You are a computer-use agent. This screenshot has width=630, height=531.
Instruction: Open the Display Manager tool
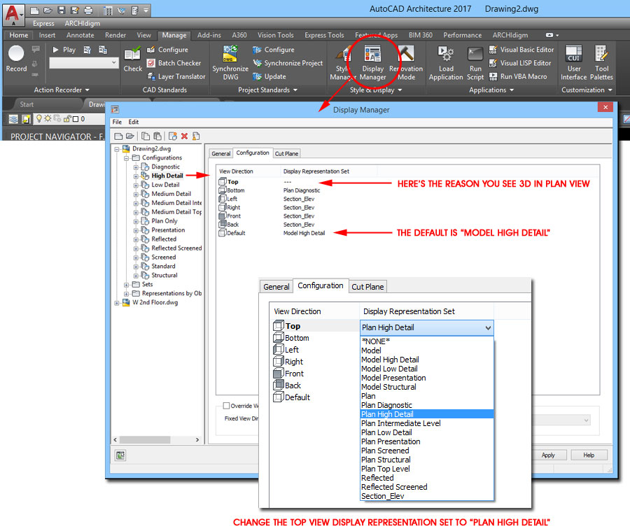tap(372, 60)
